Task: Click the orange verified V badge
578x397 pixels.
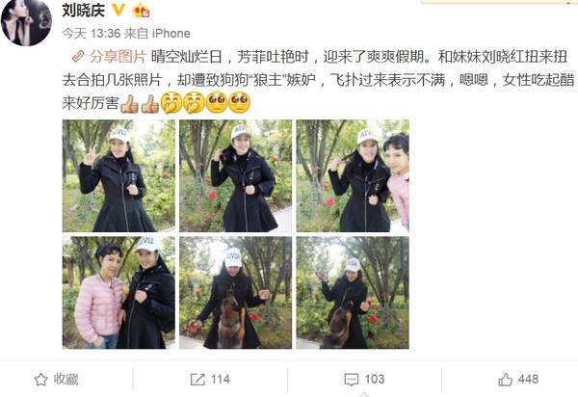Action: tap(118, 10)
